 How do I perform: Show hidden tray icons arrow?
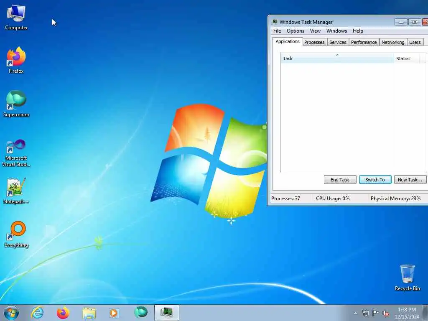pos(355,313)
